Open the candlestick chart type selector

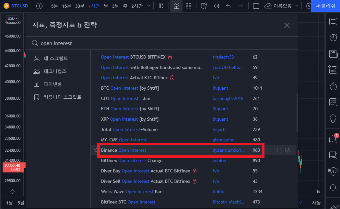coord(161,6)
